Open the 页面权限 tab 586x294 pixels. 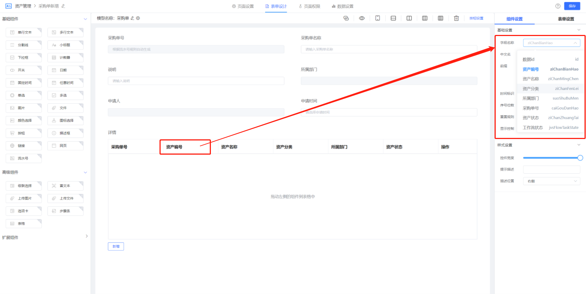tap(309, 6)
